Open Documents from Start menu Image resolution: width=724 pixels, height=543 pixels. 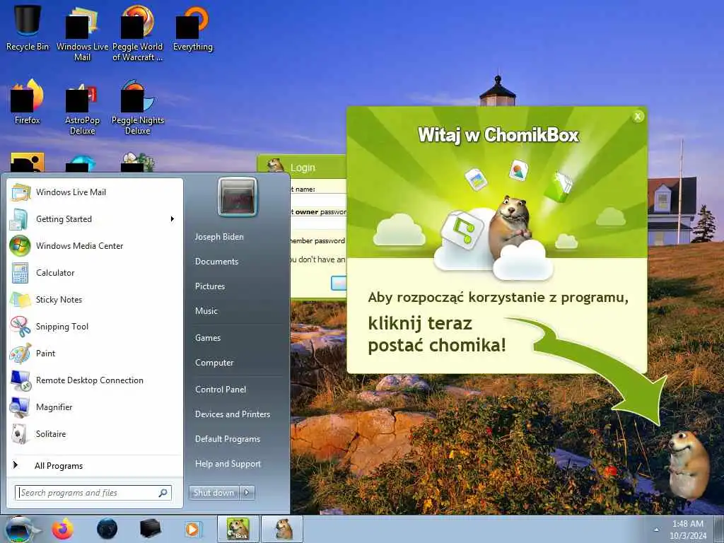pos(216,262)
